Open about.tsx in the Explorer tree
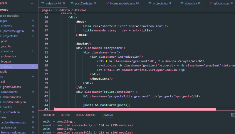Viewport: 235px width, 134px height. (x=7, y=51)
